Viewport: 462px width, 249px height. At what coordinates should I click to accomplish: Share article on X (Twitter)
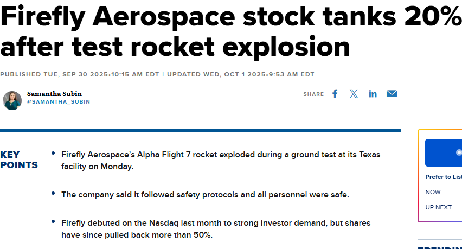(x=354, y=94)
